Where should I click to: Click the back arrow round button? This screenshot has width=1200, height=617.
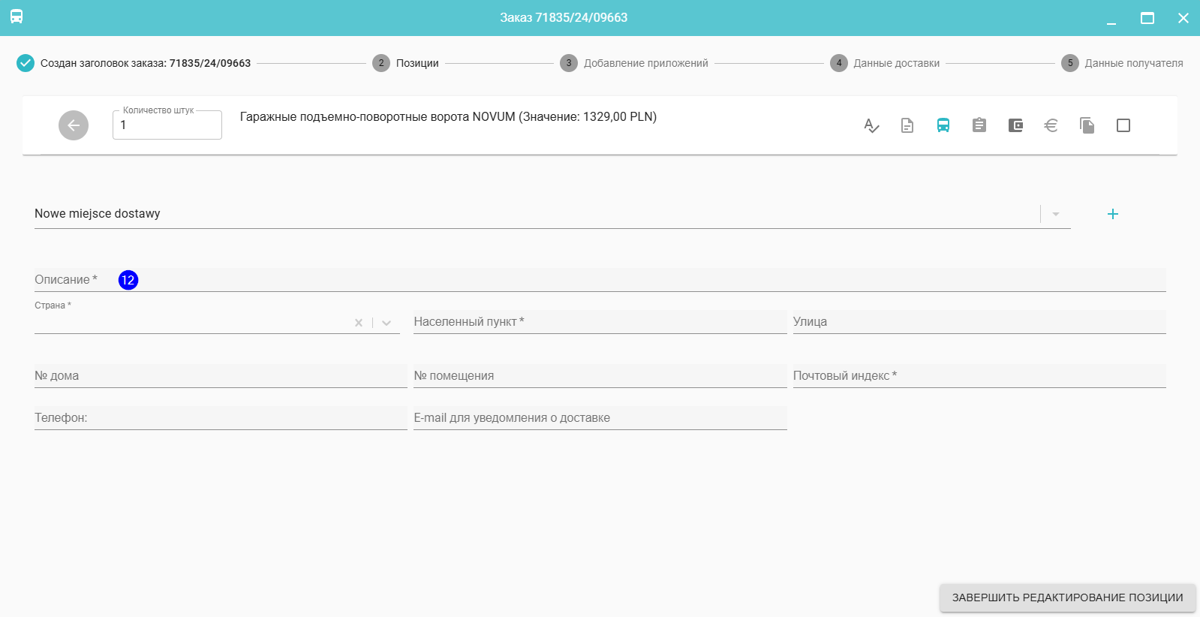point(74,125)
